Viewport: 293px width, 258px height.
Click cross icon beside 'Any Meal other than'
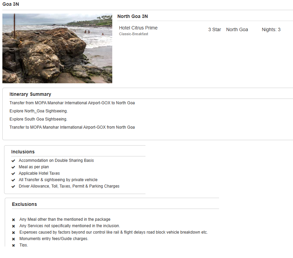pyautogui.click(x=14, y=220)
